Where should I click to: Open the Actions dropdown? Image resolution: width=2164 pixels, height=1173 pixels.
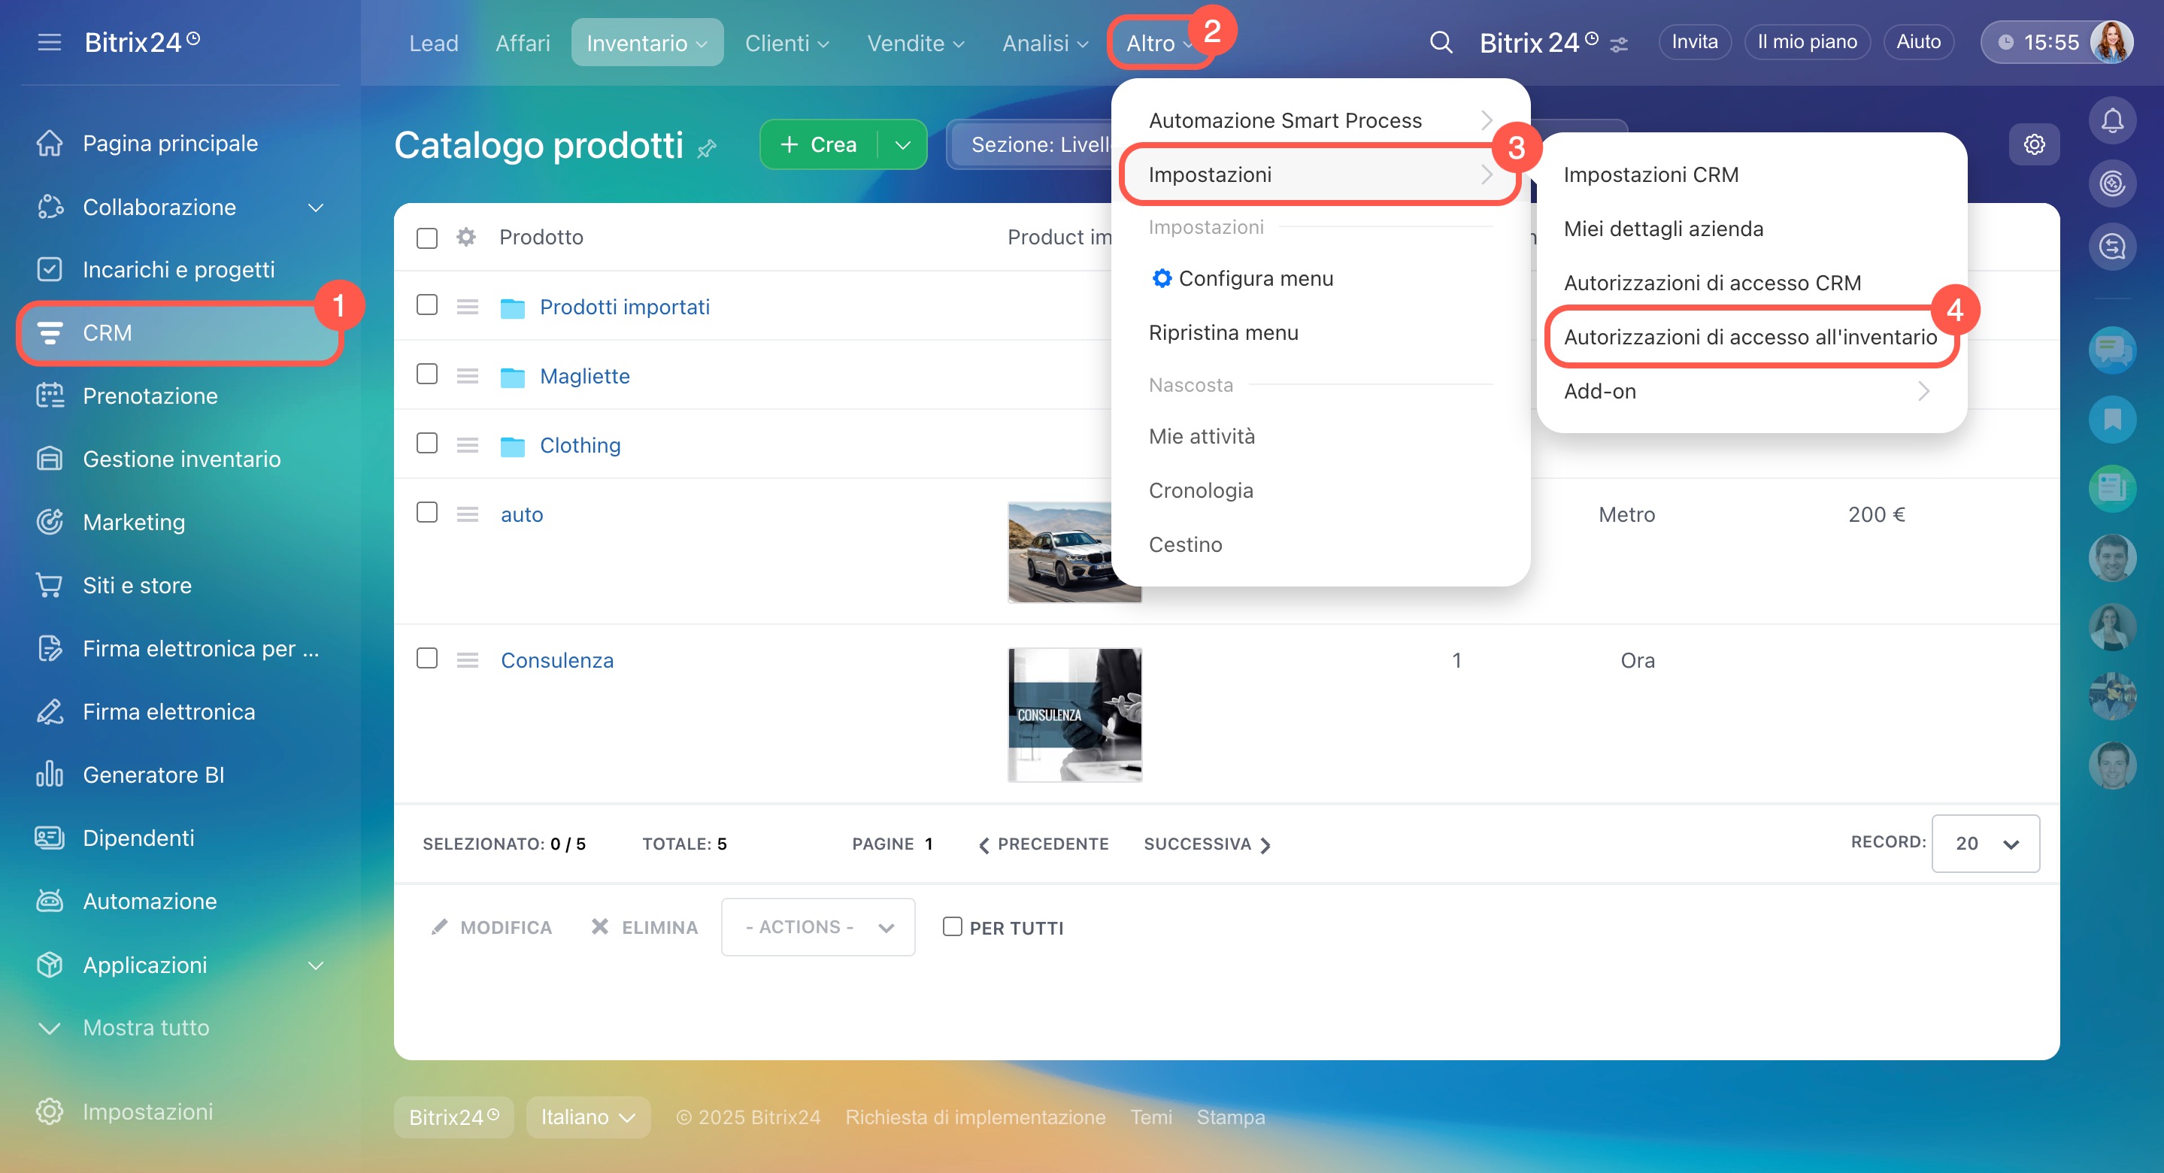click(817, 927)
